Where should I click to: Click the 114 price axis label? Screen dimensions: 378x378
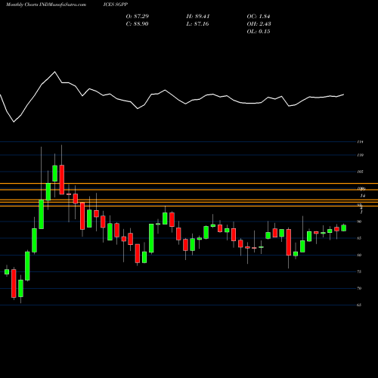(360, 142)
